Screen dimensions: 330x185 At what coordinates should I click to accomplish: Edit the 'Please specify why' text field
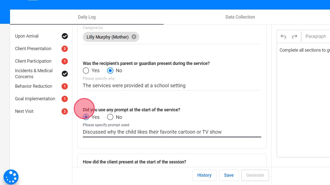click(172, 86)
